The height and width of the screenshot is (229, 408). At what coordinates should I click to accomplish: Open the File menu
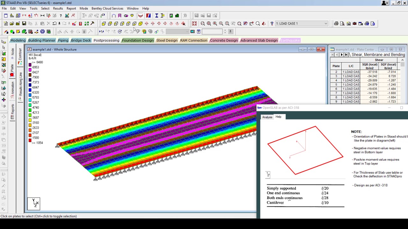pos(4,9)
